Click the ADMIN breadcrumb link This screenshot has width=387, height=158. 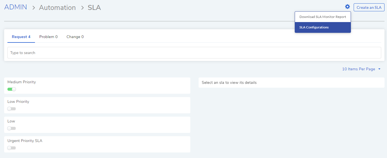point(16,7)
